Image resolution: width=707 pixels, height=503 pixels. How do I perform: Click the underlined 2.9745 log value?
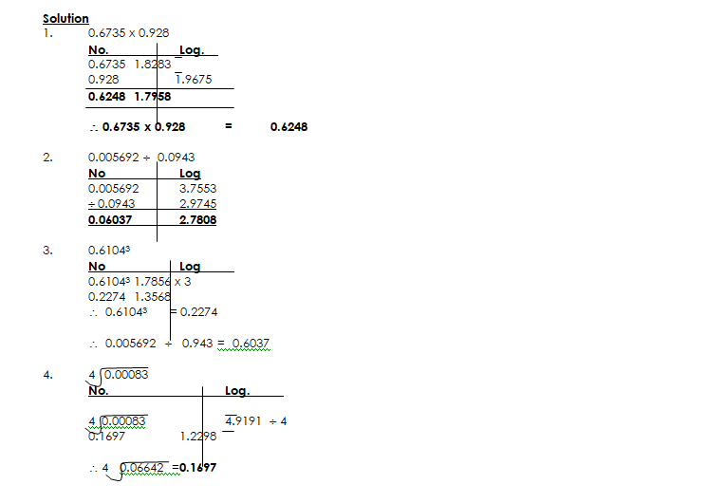point(197,204)
